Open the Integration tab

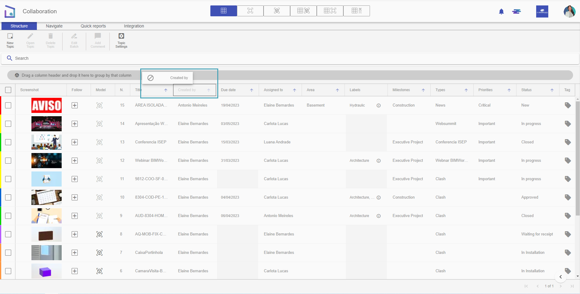click(x=134, y=26)
